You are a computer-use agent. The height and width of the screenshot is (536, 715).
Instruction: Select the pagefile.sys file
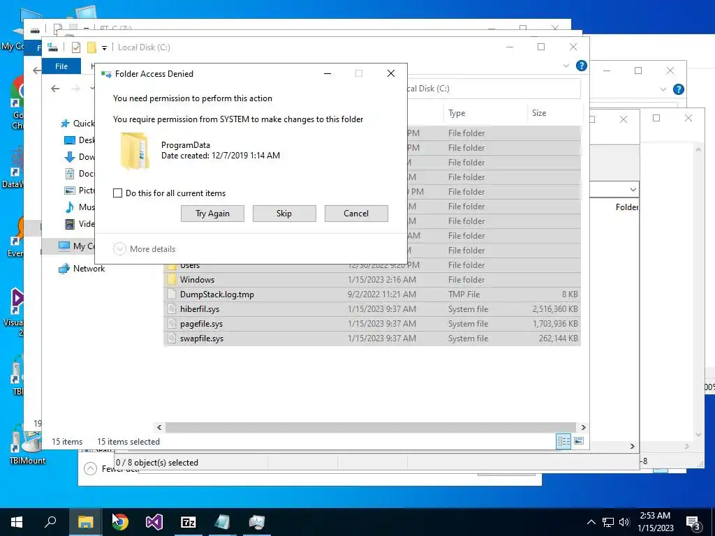pos(372,324)
